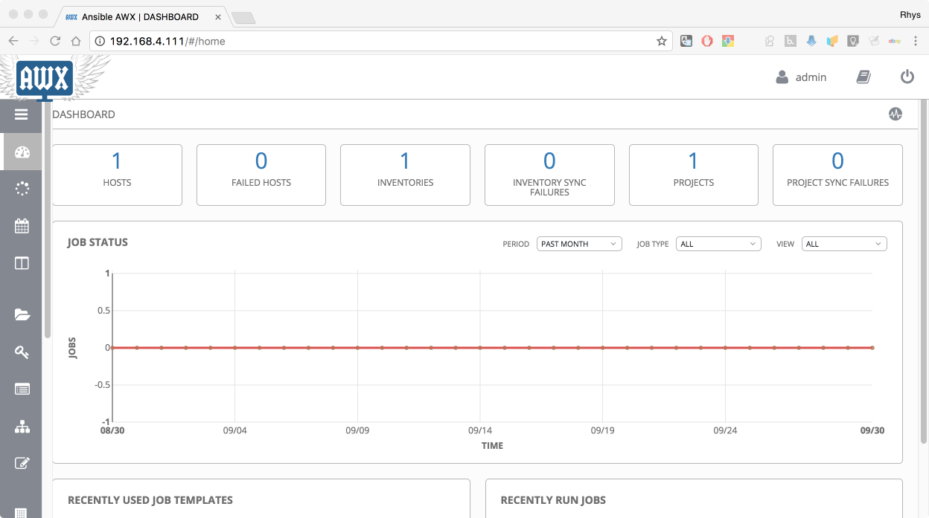929x518 pixels.
Task: Click the browser address bar
Action: (x=372, y=41)
